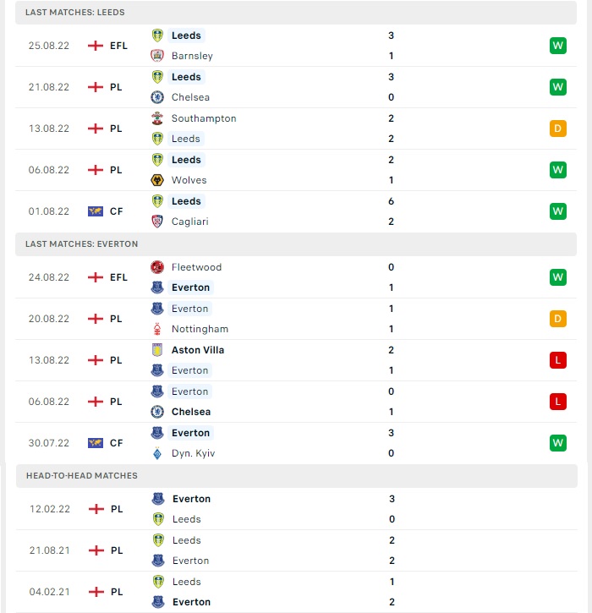Select the Everton name in 04.02.21 head-to-head match

point(192,602)
